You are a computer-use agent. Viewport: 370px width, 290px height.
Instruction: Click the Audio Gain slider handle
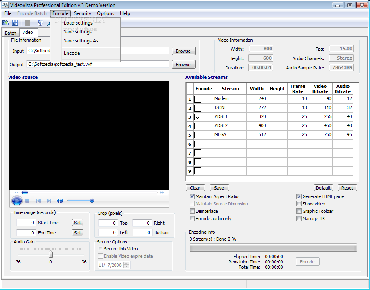tap(50, 254)
